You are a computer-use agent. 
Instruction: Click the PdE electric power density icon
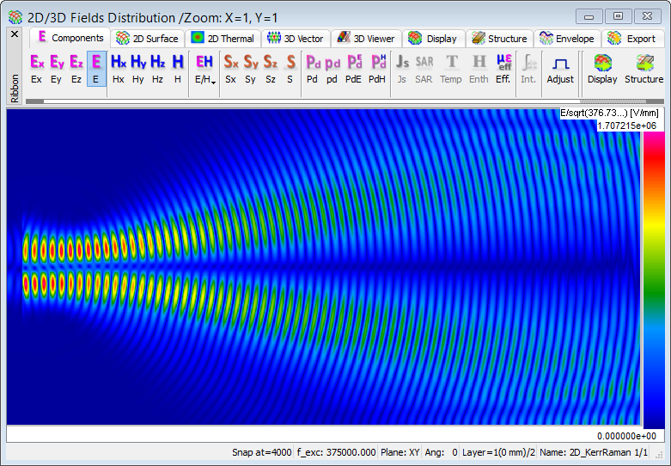(x=353, y=68)
